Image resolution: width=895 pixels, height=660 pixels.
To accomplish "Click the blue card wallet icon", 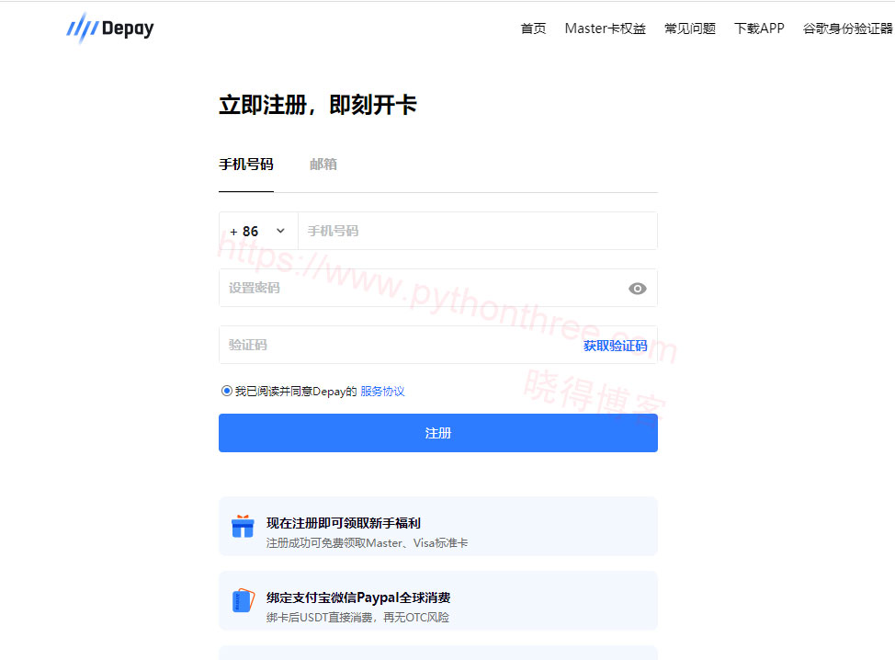I will pos(244,600).
